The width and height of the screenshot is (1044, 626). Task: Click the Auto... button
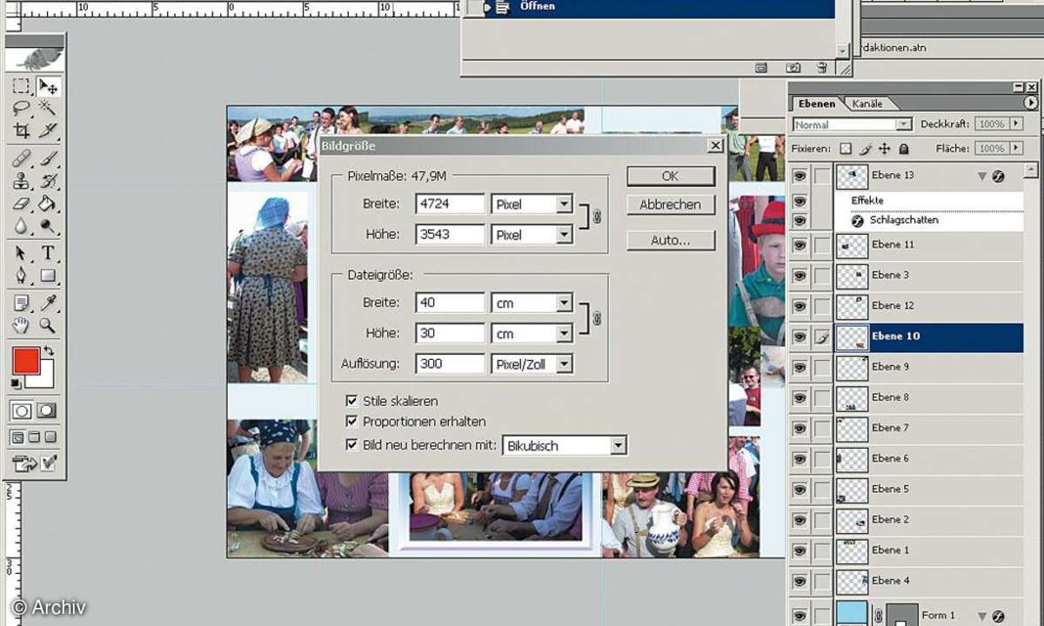pos(670,240)
